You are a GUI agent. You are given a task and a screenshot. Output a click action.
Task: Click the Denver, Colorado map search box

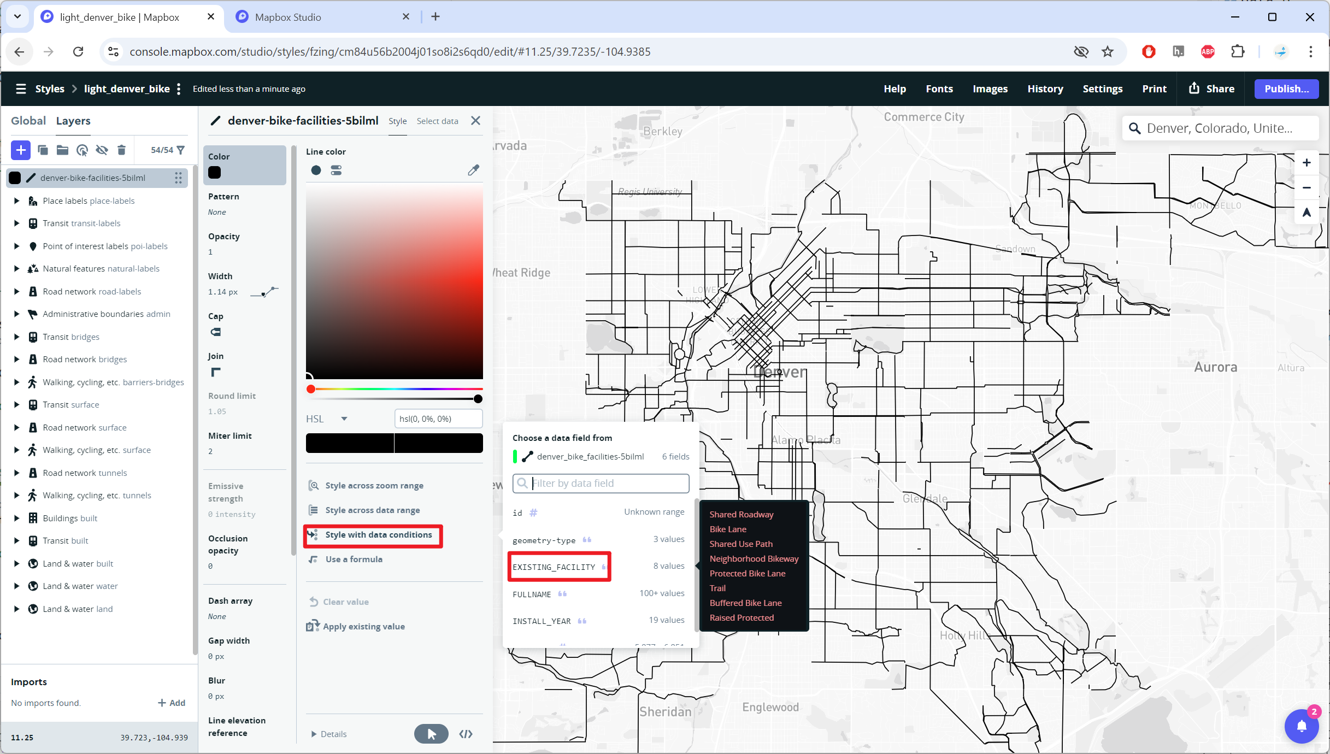point(1220,128)
